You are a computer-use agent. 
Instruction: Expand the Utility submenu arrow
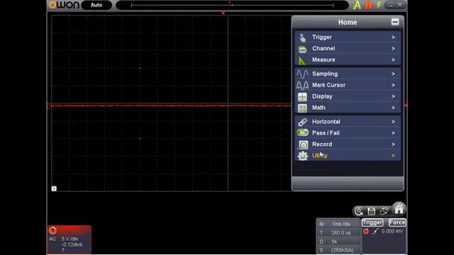point(393,156)
